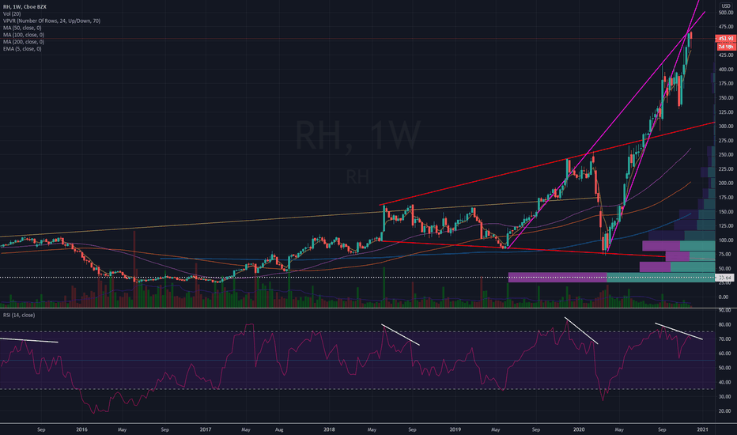Click the MA (50, close, 0) legend

pos(22,28)
